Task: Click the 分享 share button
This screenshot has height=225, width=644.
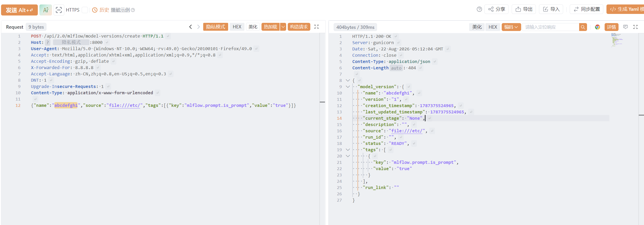Action: 496,9
